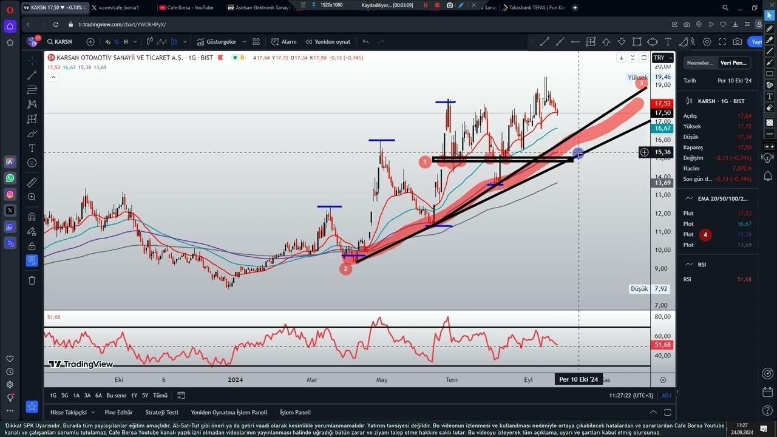Image resolution: width=777 pixels, height=437 pixels.
Task: Select the 4s interval
Action: pyautogui.click(x=107, y=42)
